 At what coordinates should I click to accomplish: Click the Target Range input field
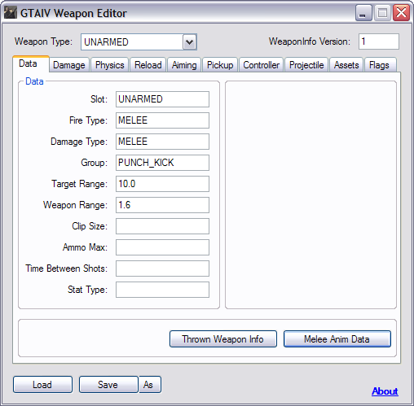pyautogui.click(x=162, y=184)
